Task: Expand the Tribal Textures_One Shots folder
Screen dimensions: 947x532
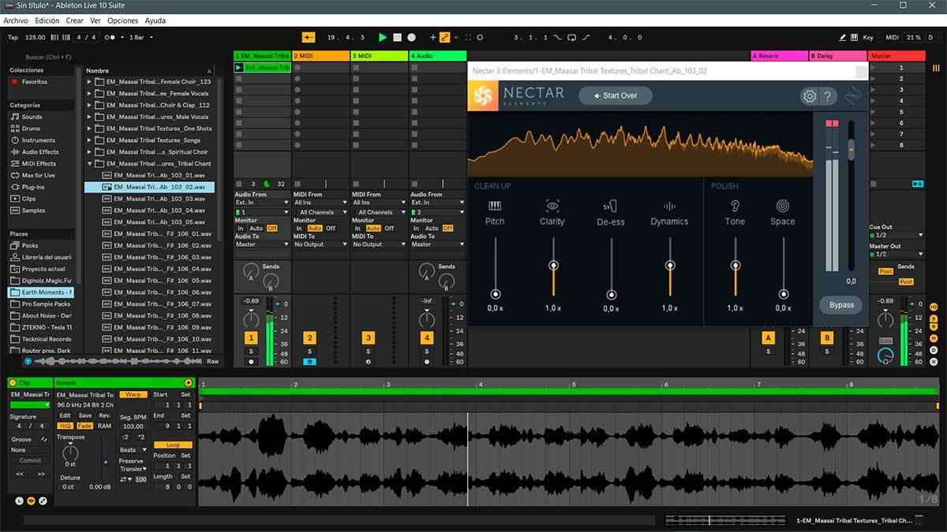Action: tap(89, 128)
